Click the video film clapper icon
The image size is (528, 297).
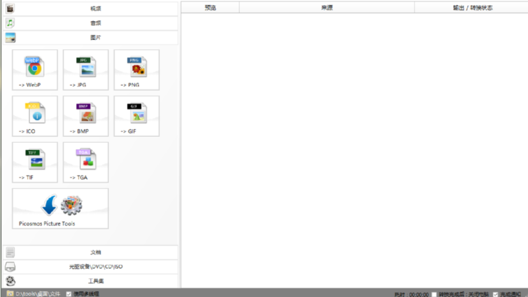10,9
